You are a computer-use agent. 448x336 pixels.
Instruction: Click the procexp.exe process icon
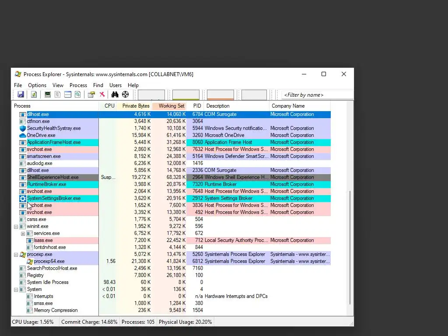pyautogui.click(x=23, y=254)
